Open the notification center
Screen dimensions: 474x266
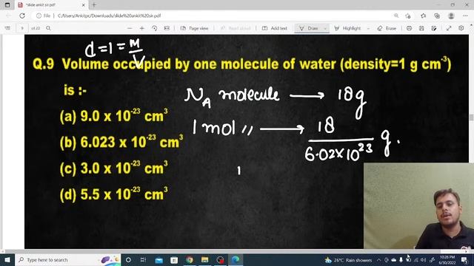click(x=464, y=260)
